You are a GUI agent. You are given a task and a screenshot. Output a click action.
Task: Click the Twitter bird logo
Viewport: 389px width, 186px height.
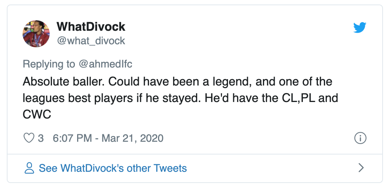(360, 28)
